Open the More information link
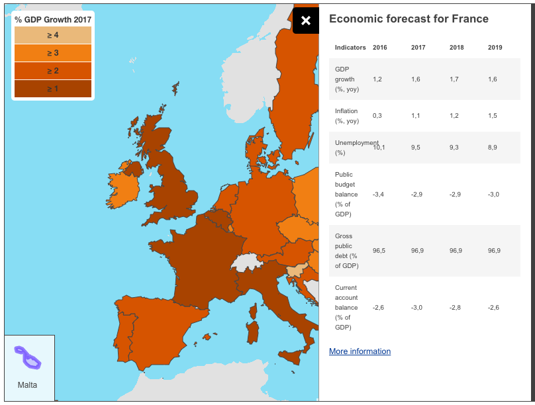The height and width of the screenshot is (405, 535). pos(360,351)
